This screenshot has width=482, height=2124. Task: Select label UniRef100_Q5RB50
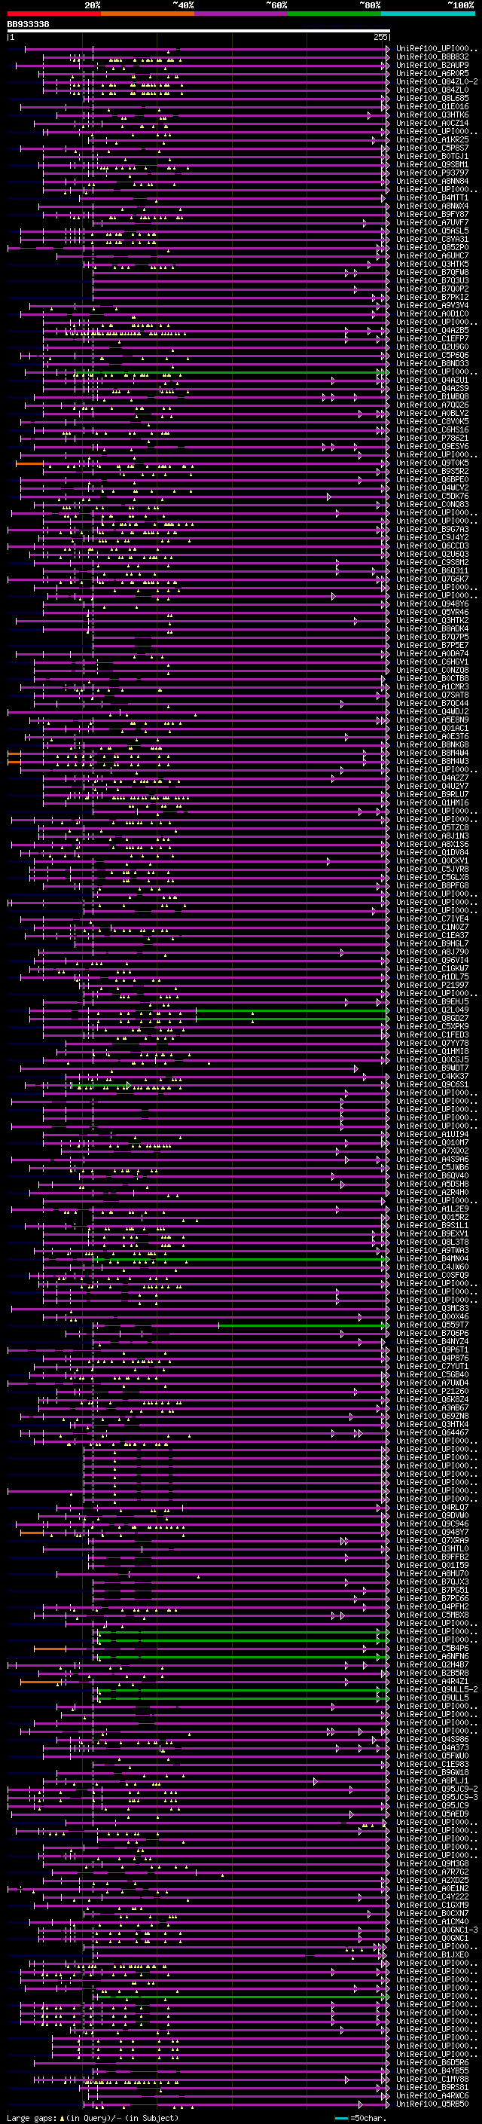[x=432, y=2104]
